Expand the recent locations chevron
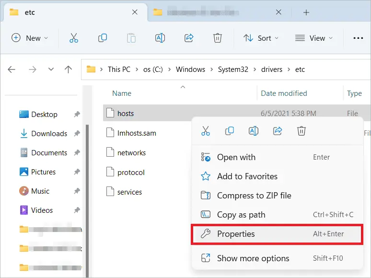The width and height of the screenshot is (371, 278). coord(51,69)
